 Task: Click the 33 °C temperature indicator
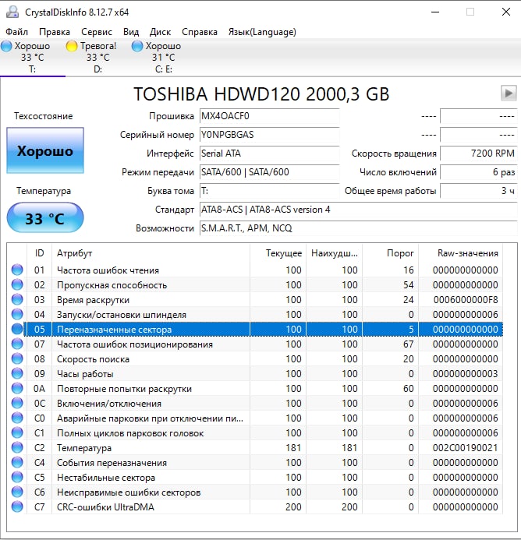click(45, 218)
